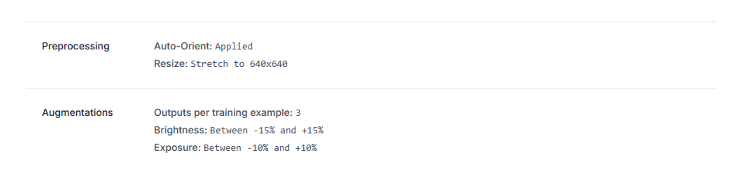Select the Resize label
Screen dimensions: 736x184
[x=171, y=64]
